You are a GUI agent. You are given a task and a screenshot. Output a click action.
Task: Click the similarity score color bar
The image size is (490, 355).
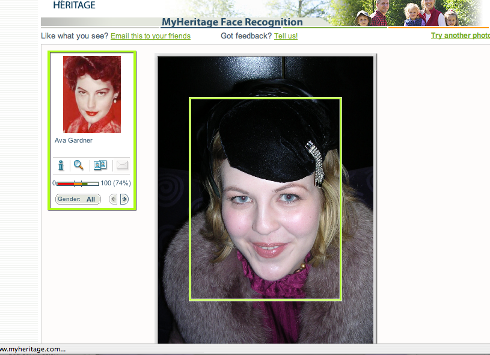click(78, 184)
